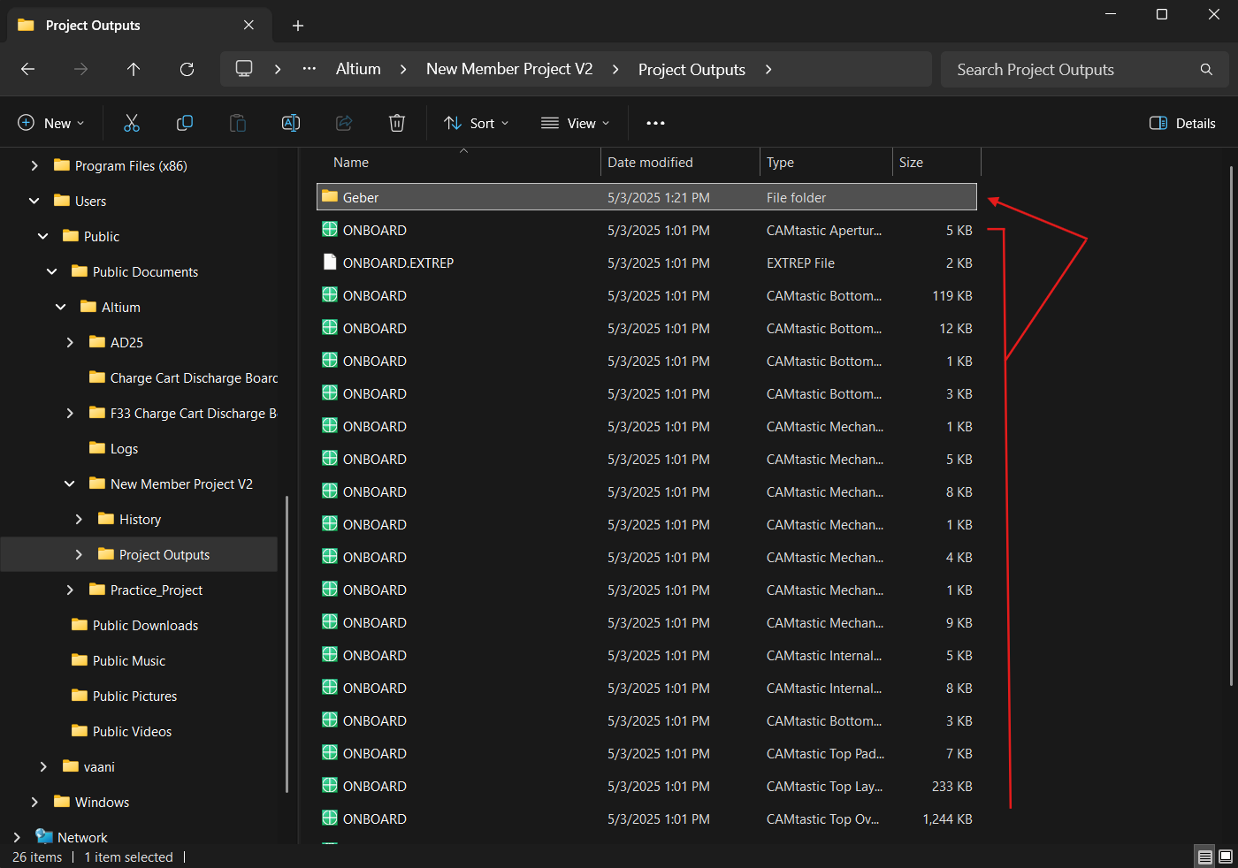The height and width of the screenshot is (868, 1238).
Task: Select Logs folder in navigation tree
Action: click(x=124, y=448)
